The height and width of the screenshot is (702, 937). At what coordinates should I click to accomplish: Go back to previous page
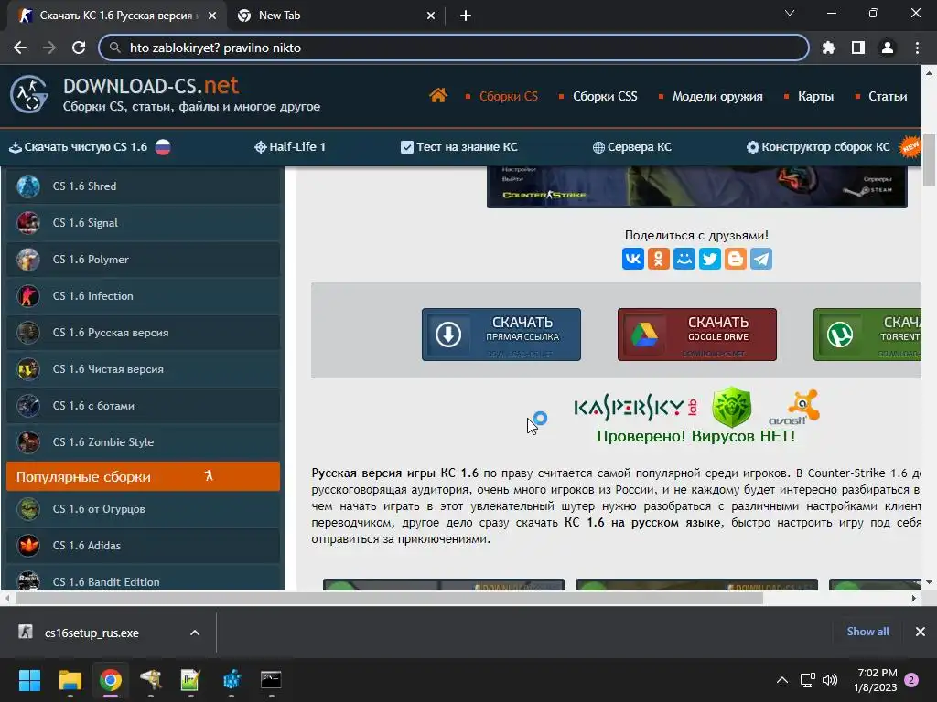coord(20,48)
